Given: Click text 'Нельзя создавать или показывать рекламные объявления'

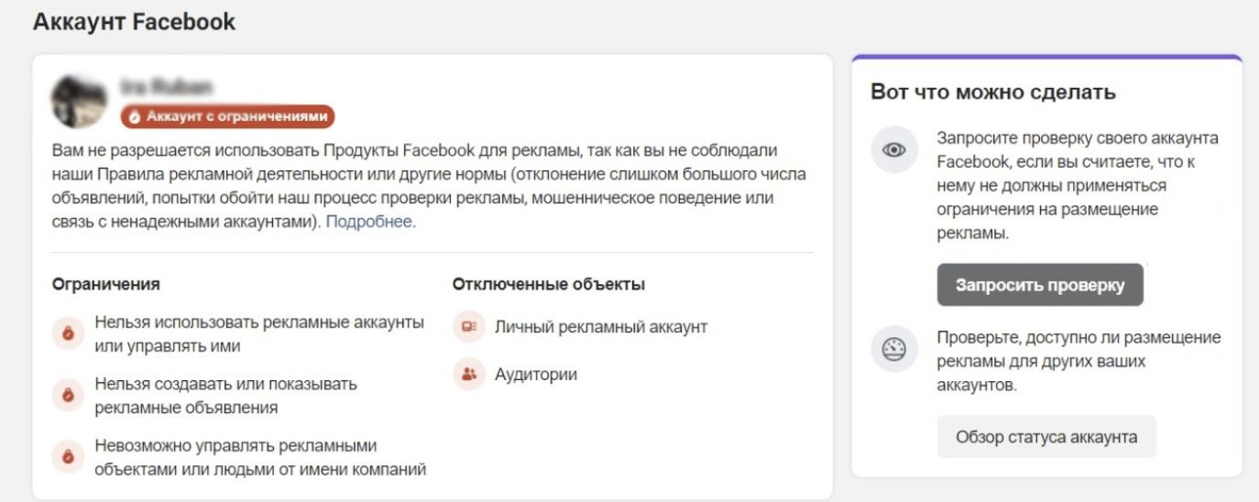Looking at the screenshot, I should point(226,396).
